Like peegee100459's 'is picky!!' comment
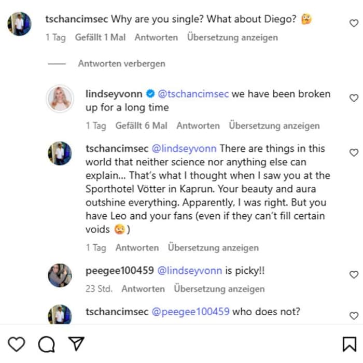Screen dimensions: 363x363 pos(354,274)
